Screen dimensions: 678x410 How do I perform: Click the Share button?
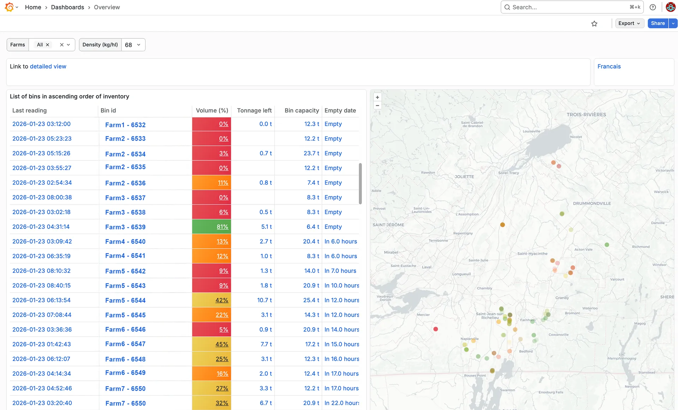point(658,23)
